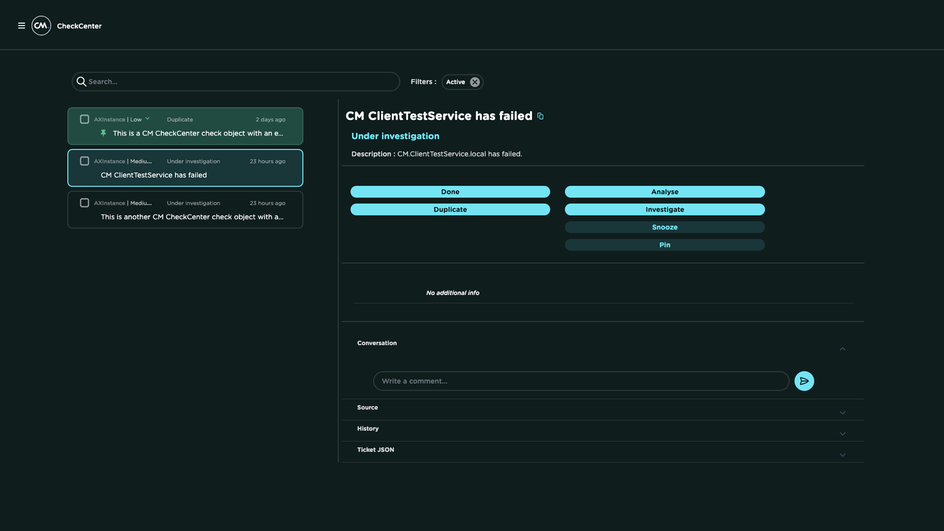Image resolution: width=944 pixels, height=531 pixels.
Task: Select the checkbox on the Duplicate ticket
Action: tap(84, 119)
